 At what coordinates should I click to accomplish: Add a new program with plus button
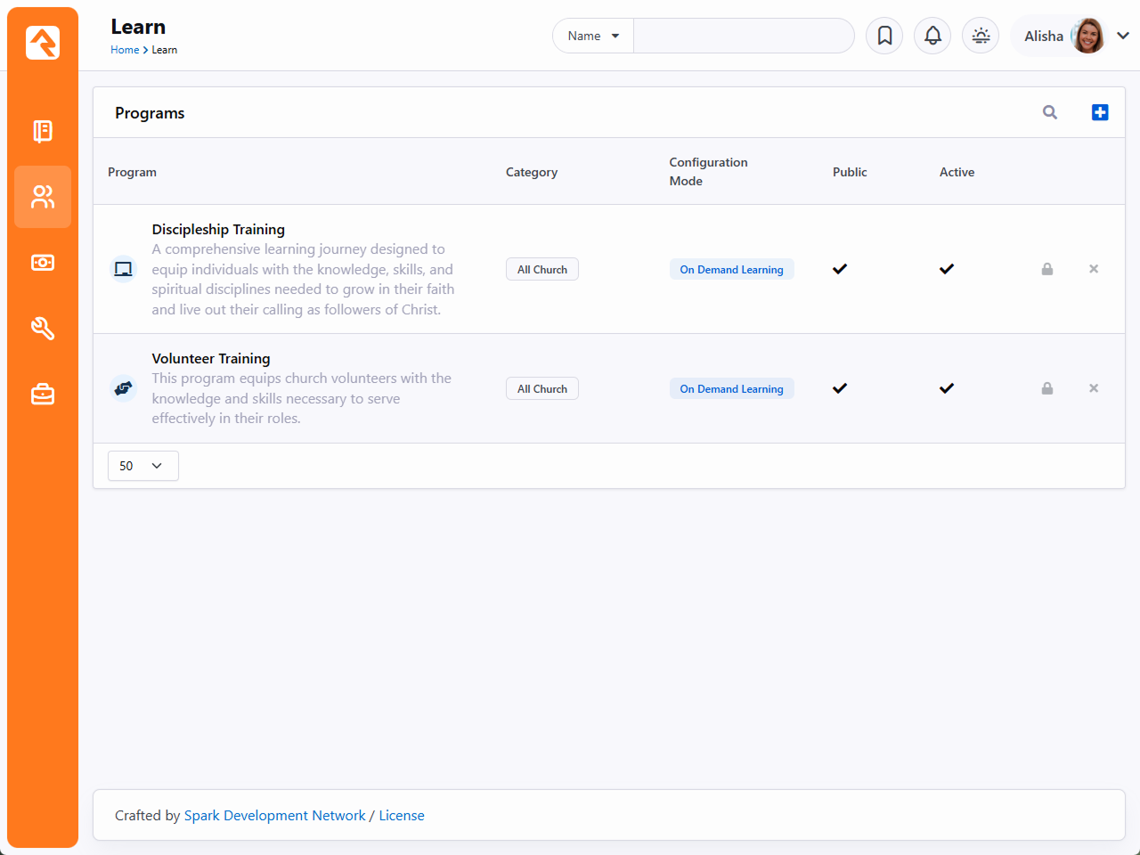(x=1100, y=112)
